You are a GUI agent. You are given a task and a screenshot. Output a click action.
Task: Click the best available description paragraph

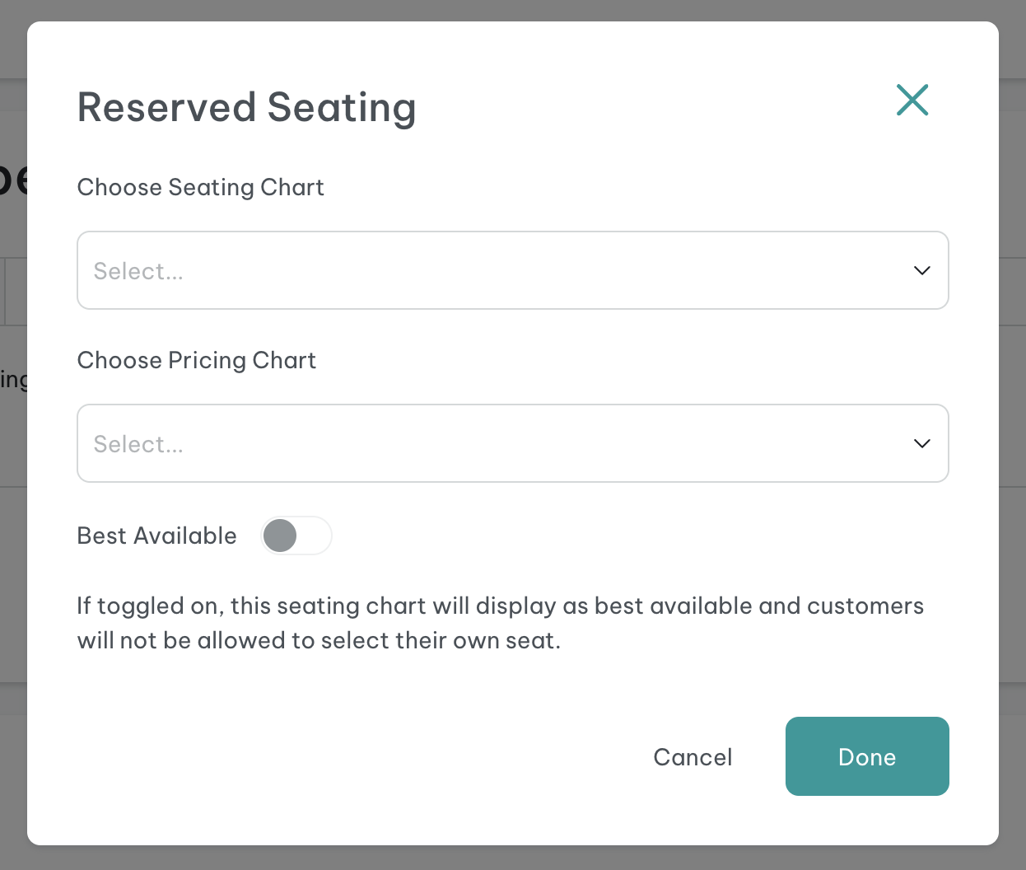500,623
